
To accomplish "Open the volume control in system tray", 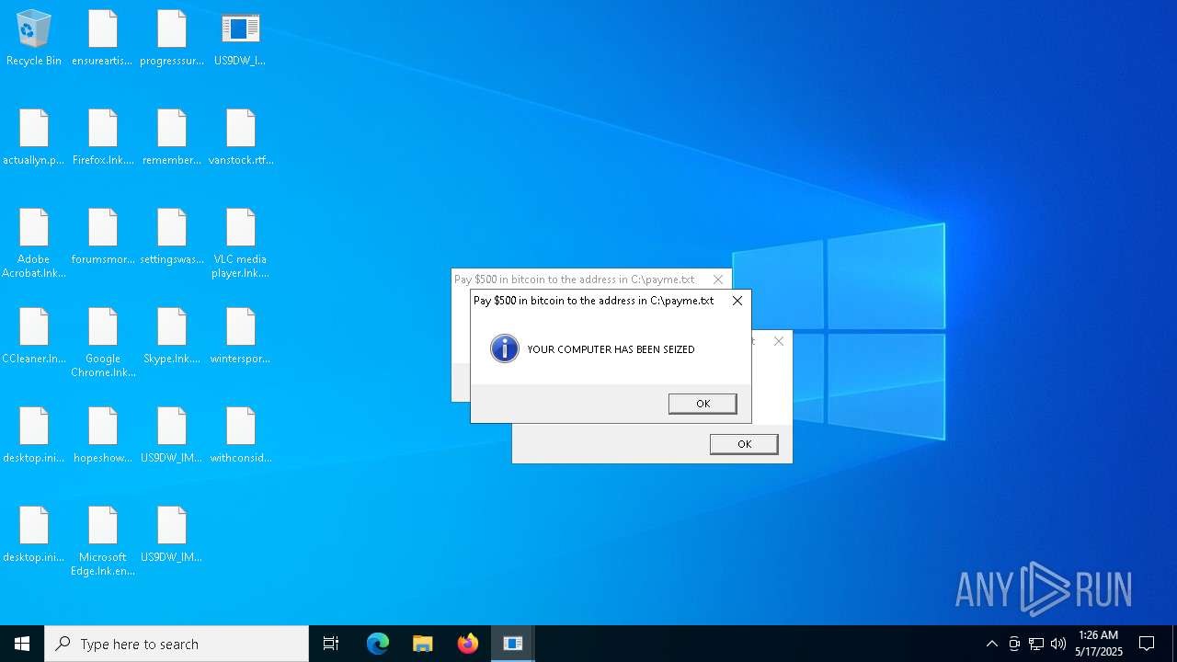I will tap(1058, 644).
